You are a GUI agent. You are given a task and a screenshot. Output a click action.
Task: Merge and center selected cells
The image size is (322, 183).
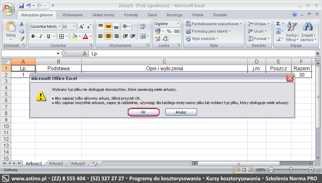[x=143, y=36]
